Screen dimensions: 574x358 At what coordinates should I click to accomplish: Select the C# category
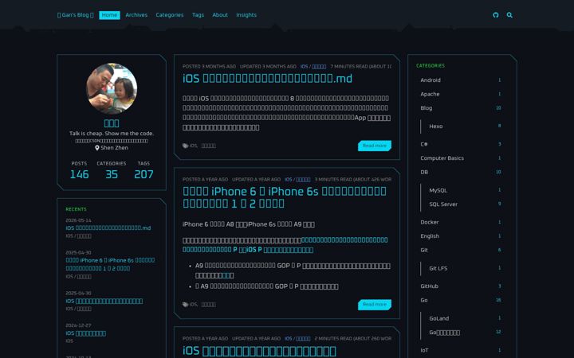click(x=462, y=144)
